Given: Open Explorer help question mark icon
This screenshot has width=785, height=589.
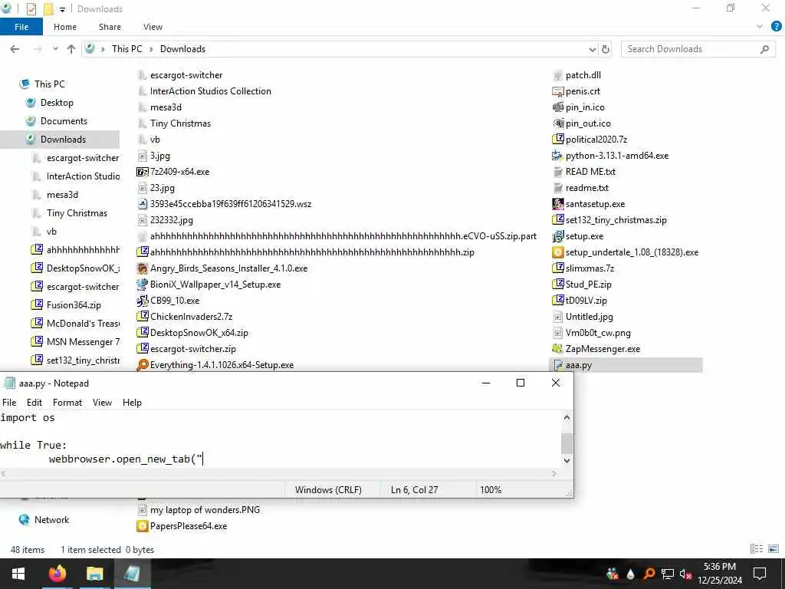Looking at the screenshot, I should click(x=776, y=27).
